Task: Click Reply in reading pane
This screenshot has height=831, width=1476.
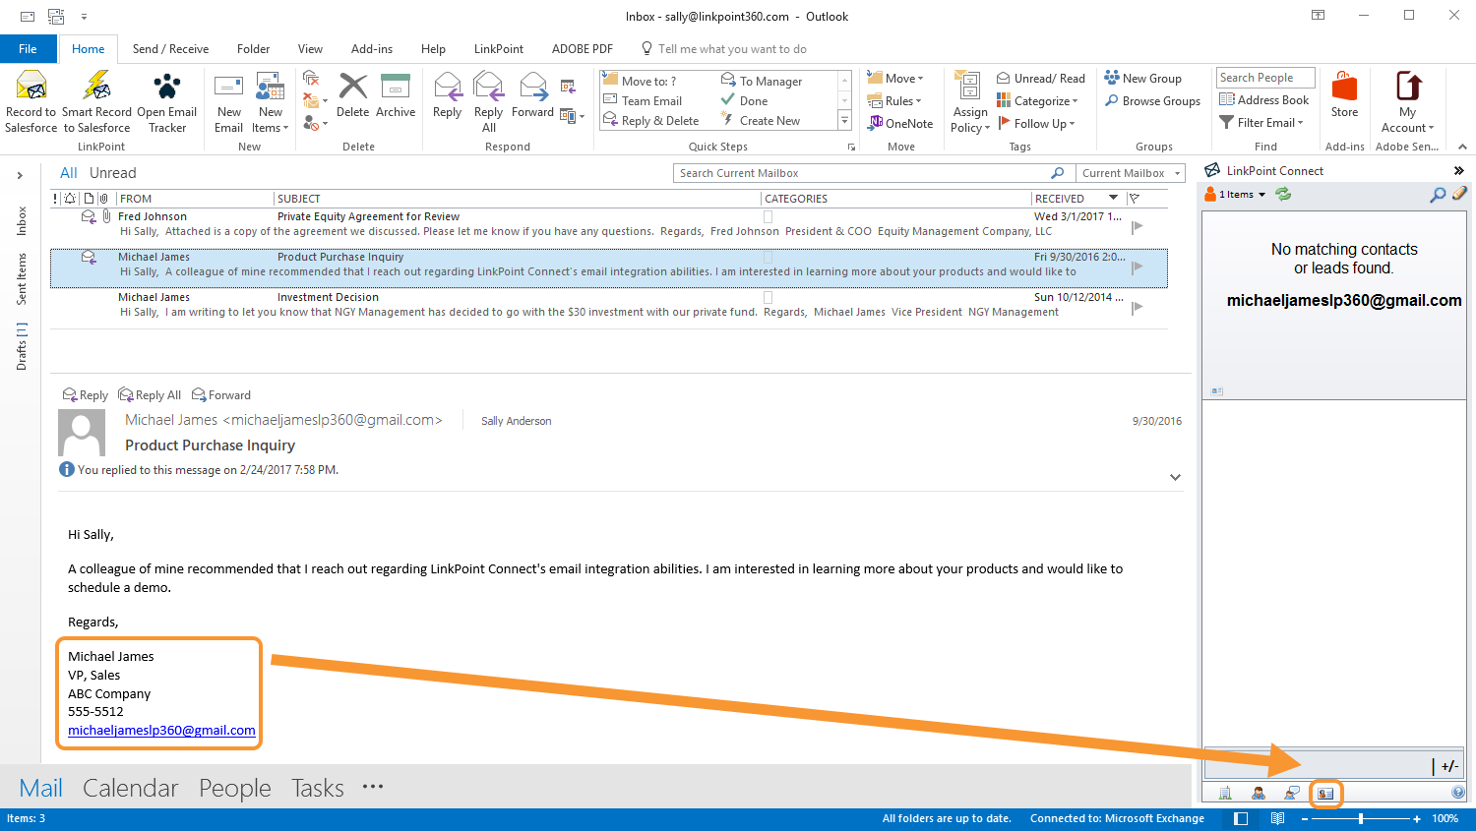Action: (86, 395)
